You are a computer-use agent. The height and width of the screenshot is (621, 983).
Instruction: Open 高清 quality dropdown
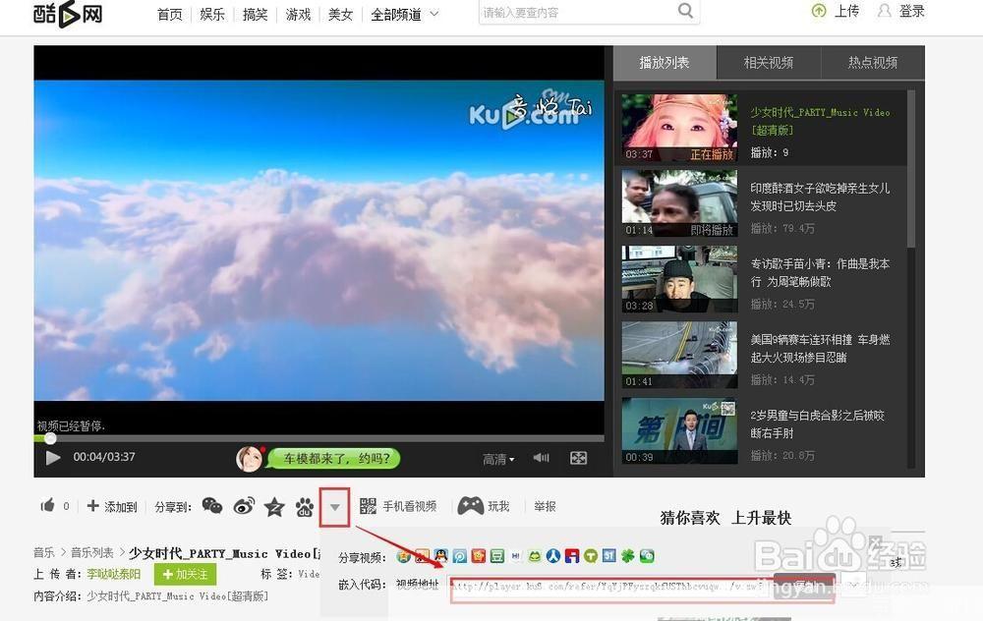point(498,459)
